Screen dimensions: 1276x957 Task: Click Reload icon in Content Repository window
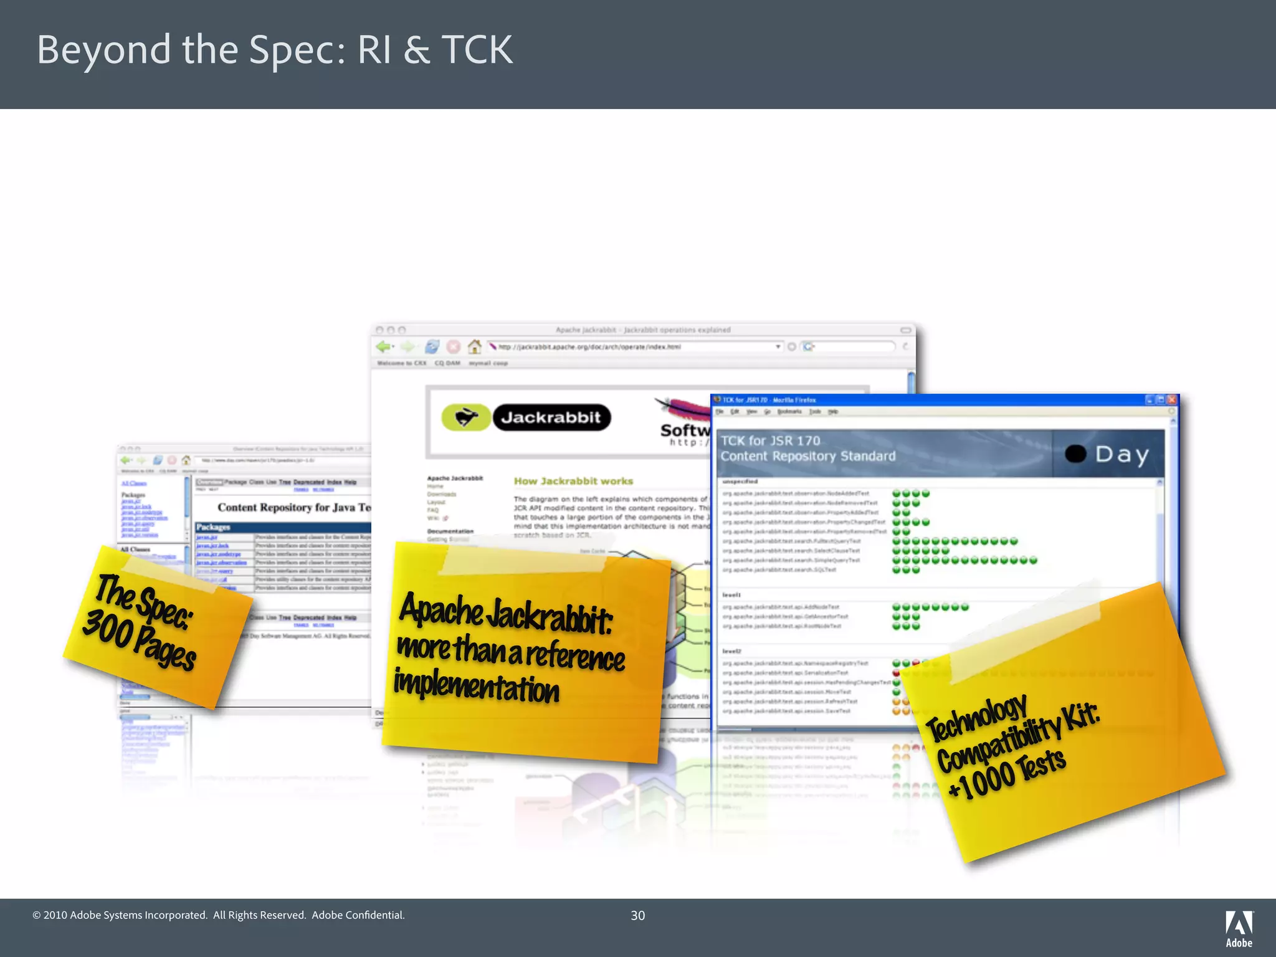tap(158, 460)
